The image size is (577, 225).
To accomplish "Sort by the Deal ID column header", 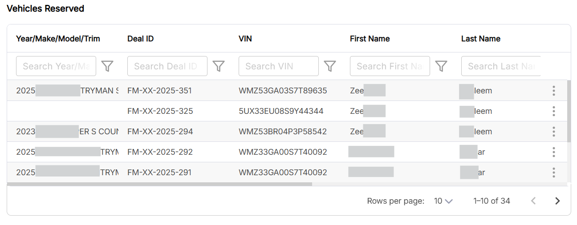I will click(x=141, y=39).
